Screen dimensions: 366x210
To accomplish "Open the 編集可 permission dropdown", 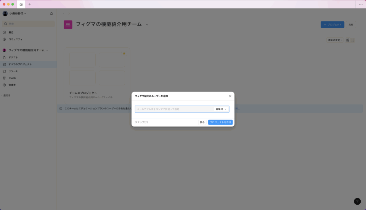I will 221,109.
